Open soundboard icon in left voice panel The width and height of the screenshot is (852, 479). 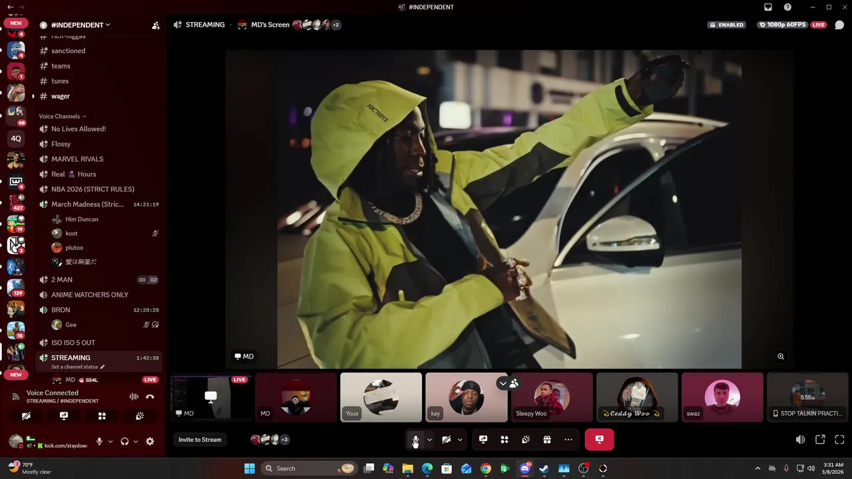click(140, 416)
